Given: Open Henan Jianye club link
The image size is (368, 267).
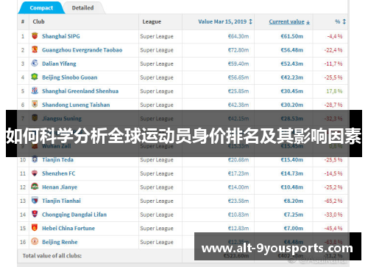Looking at the screenshot, I should click(60, 187).
